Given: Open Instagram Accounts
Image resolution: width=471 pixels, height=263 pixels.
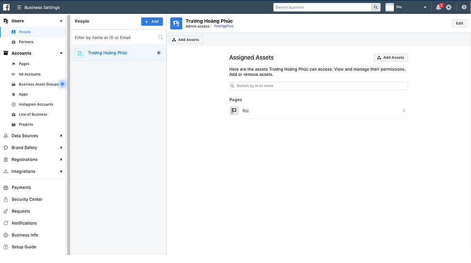Looking at the screenshot, I should coord(36,104).
